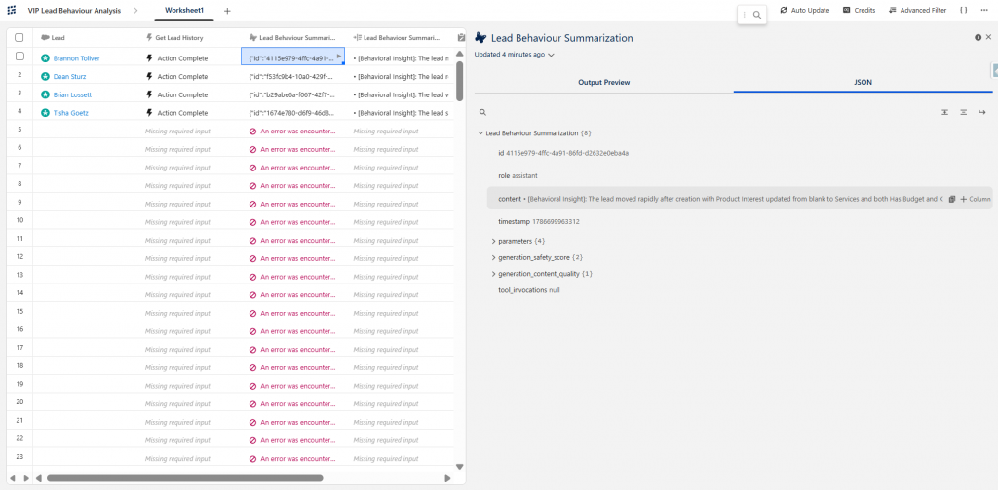Viewport: 998px width, 490px height.
Task: Open the curly braces JSON view
Action: click(x=964, y=10)
